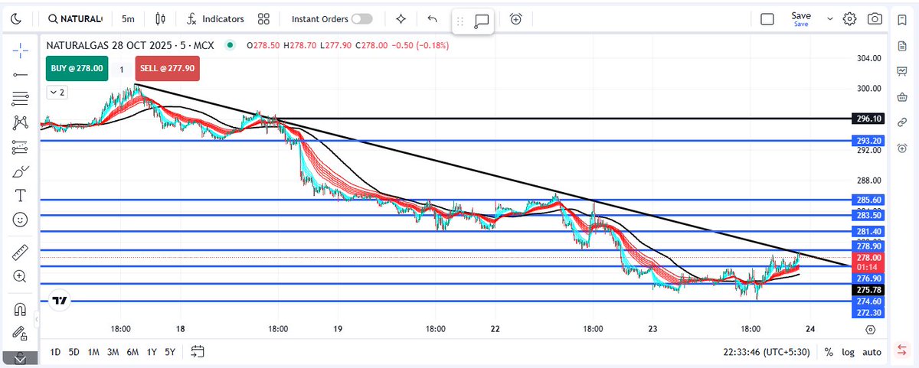Click the red swap arrows icon at the bottom right
Image resolution: width=919 pixels, height=368 pixels.
[903, 350]
